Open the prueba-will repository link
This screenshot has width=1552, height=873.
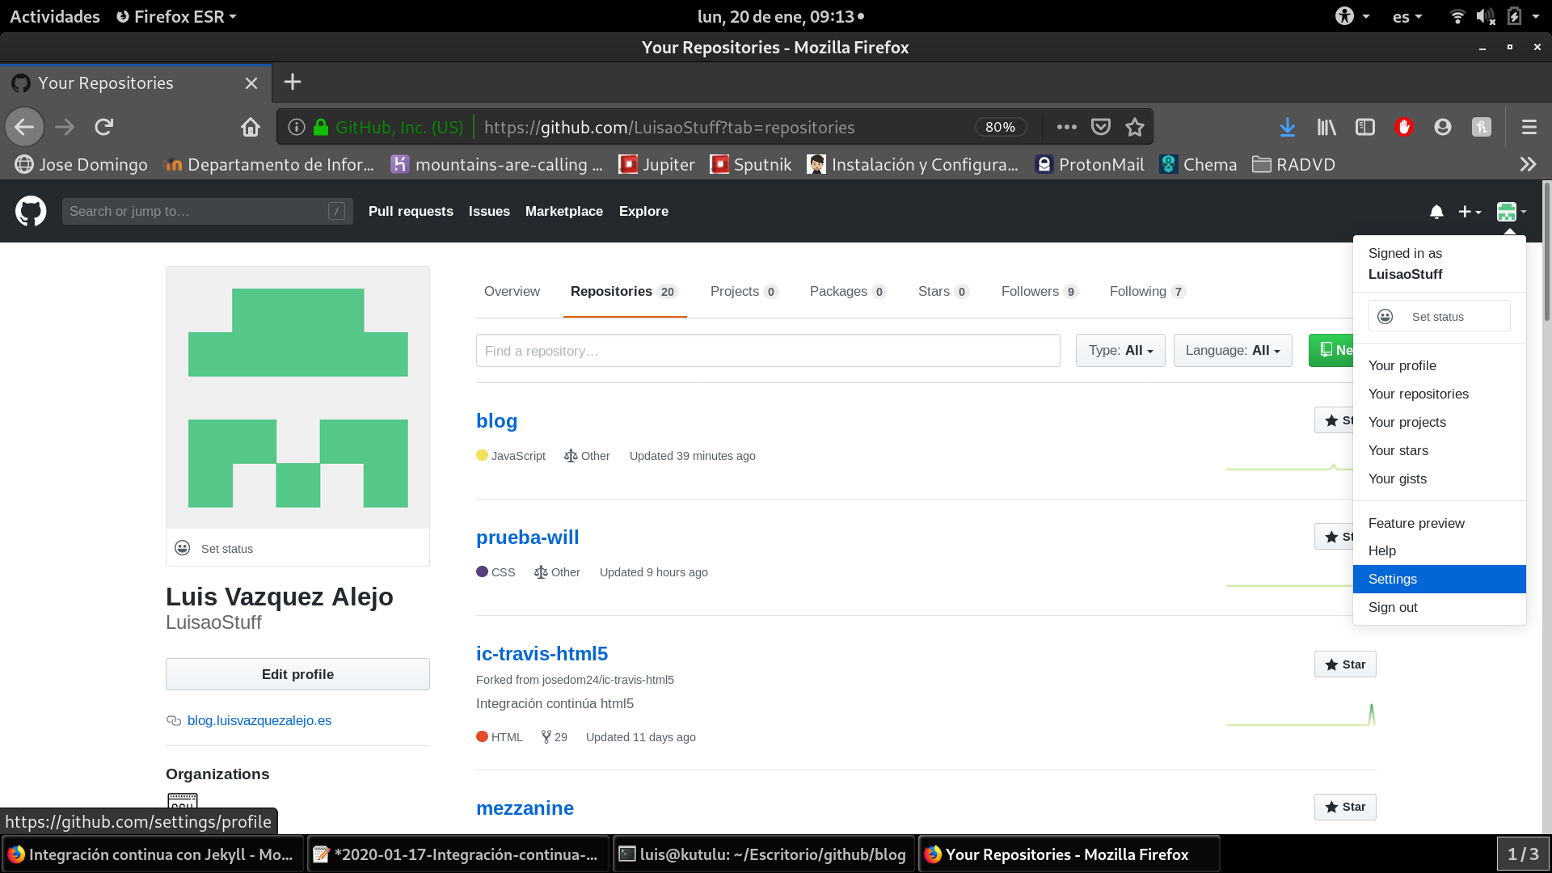[527, 538]
